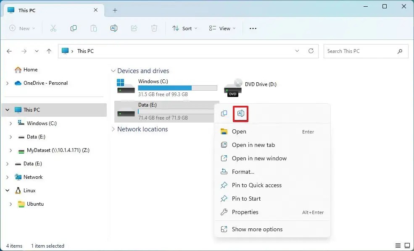Viewport: 414px width, 251px height.
Task: Click inside the Search This PC box
Action: [361, 51]
